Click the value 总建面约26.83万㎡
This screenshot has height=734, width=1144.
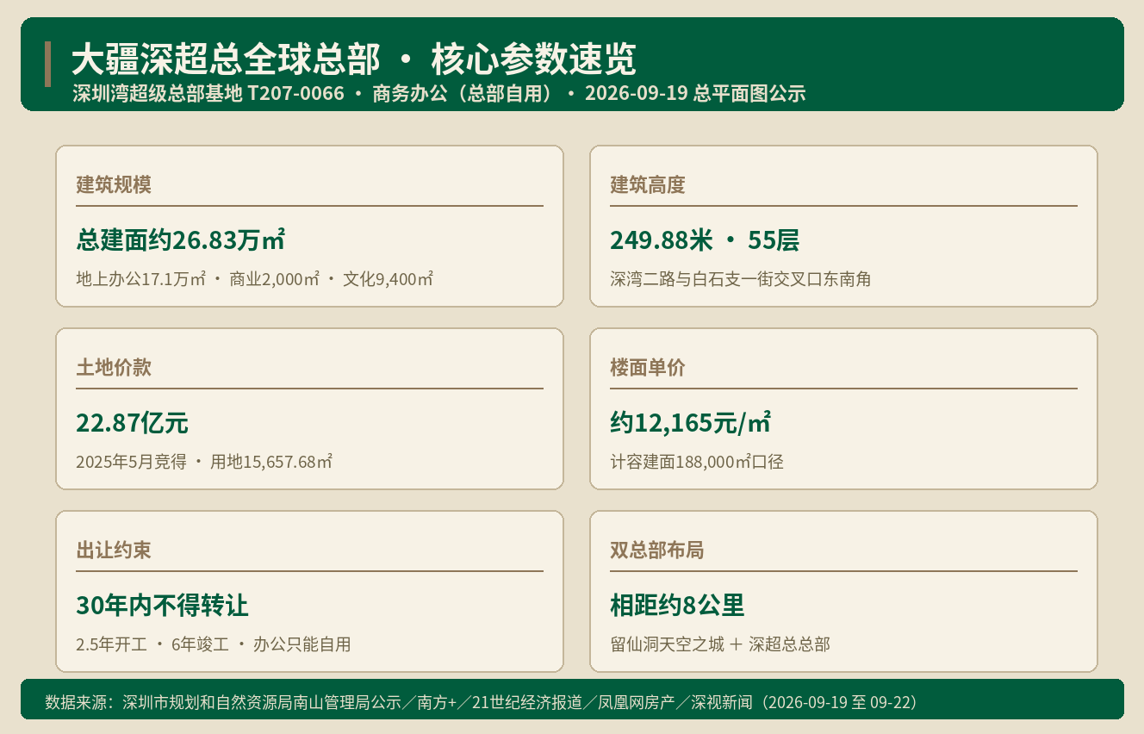[181, 240]
